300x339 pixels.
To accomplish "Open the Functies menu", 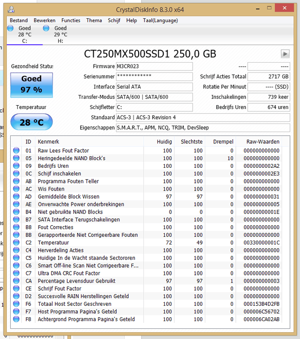I will [71, 20].
